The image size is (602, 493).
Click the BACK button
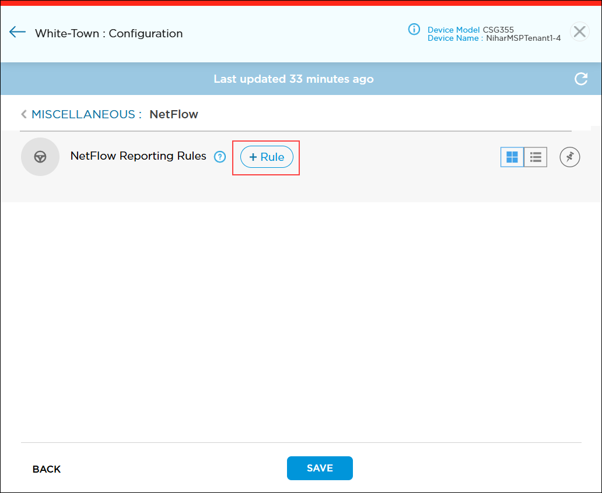pos(46,469)
